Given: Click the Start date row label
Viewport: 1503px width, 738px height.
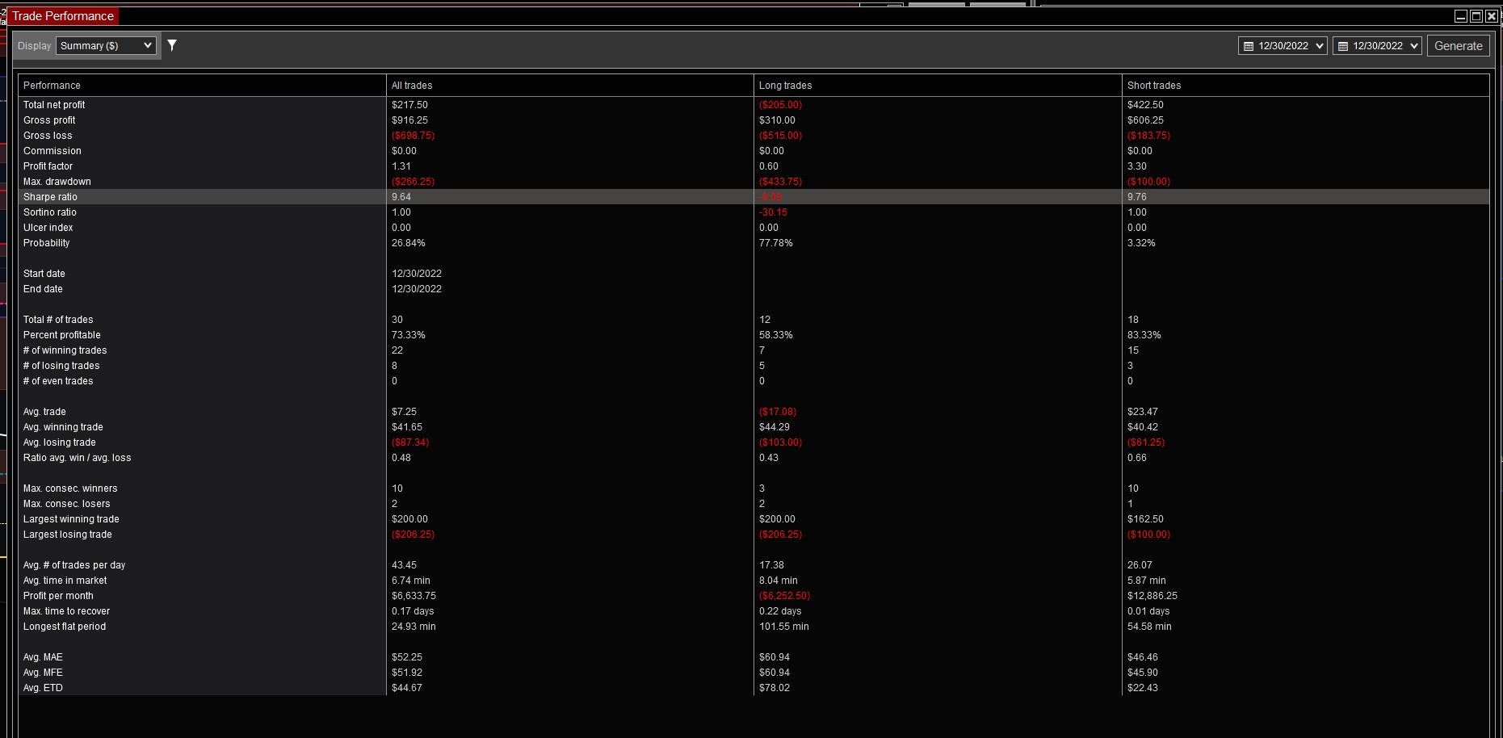Looking at the screenshot, I should [44, 274].
